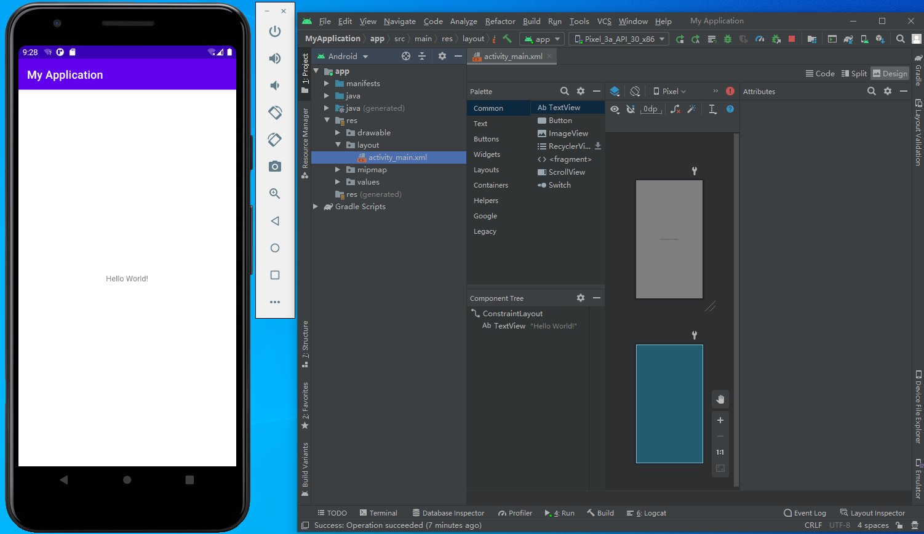Click the emulator power button
Screen dimensions: 924x534
[275, 31]
